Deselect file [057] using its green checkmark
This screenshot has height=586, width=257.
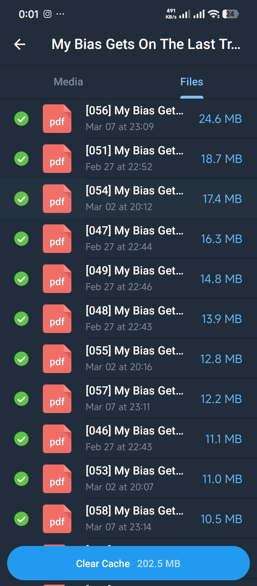click(x=21, y=399)
